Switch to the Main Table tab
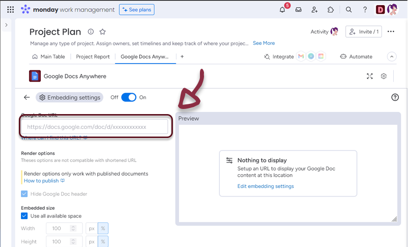This screenshot has width=408, height=247. point(49,57)
